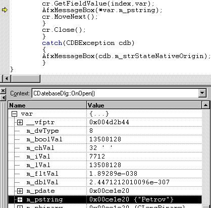Click the yellow current-statement arrow in margin
Image resolution: width=211 pixels, height=208 pixels.
5,10
